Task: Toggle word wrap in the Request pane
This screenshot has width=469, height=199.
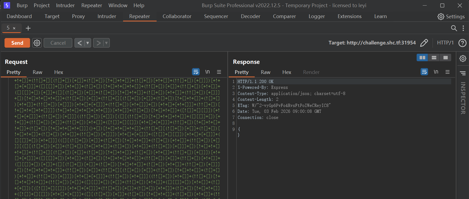Action: pyautogui.click(x=196, y=72)
